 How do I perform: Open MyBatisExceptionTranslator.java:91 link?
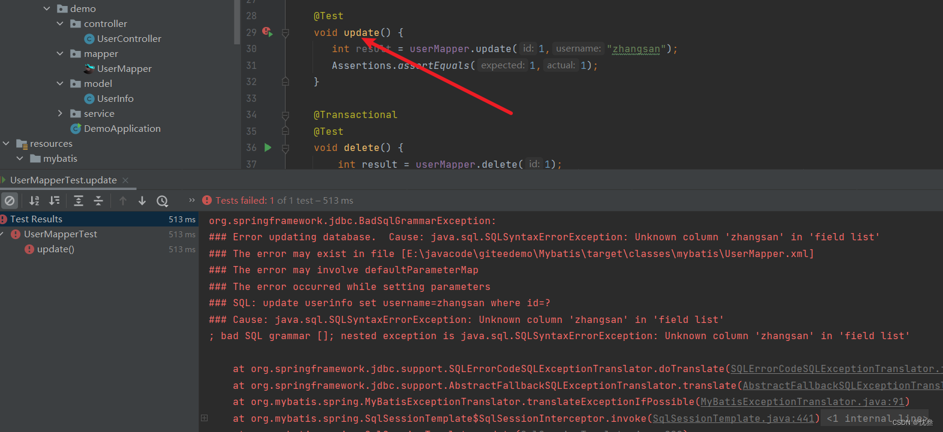[802, 402]
